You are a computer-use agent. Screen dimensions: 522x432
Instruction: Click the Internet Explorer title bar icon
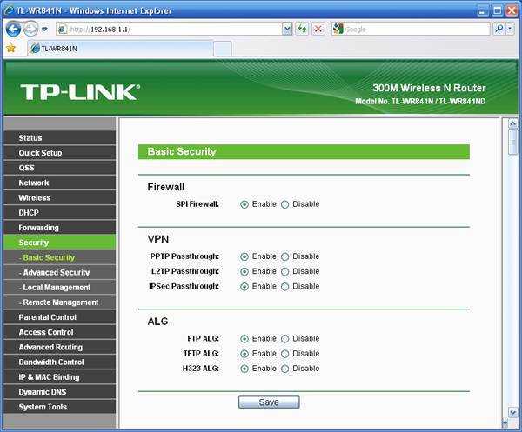click(x=10, y=10)
